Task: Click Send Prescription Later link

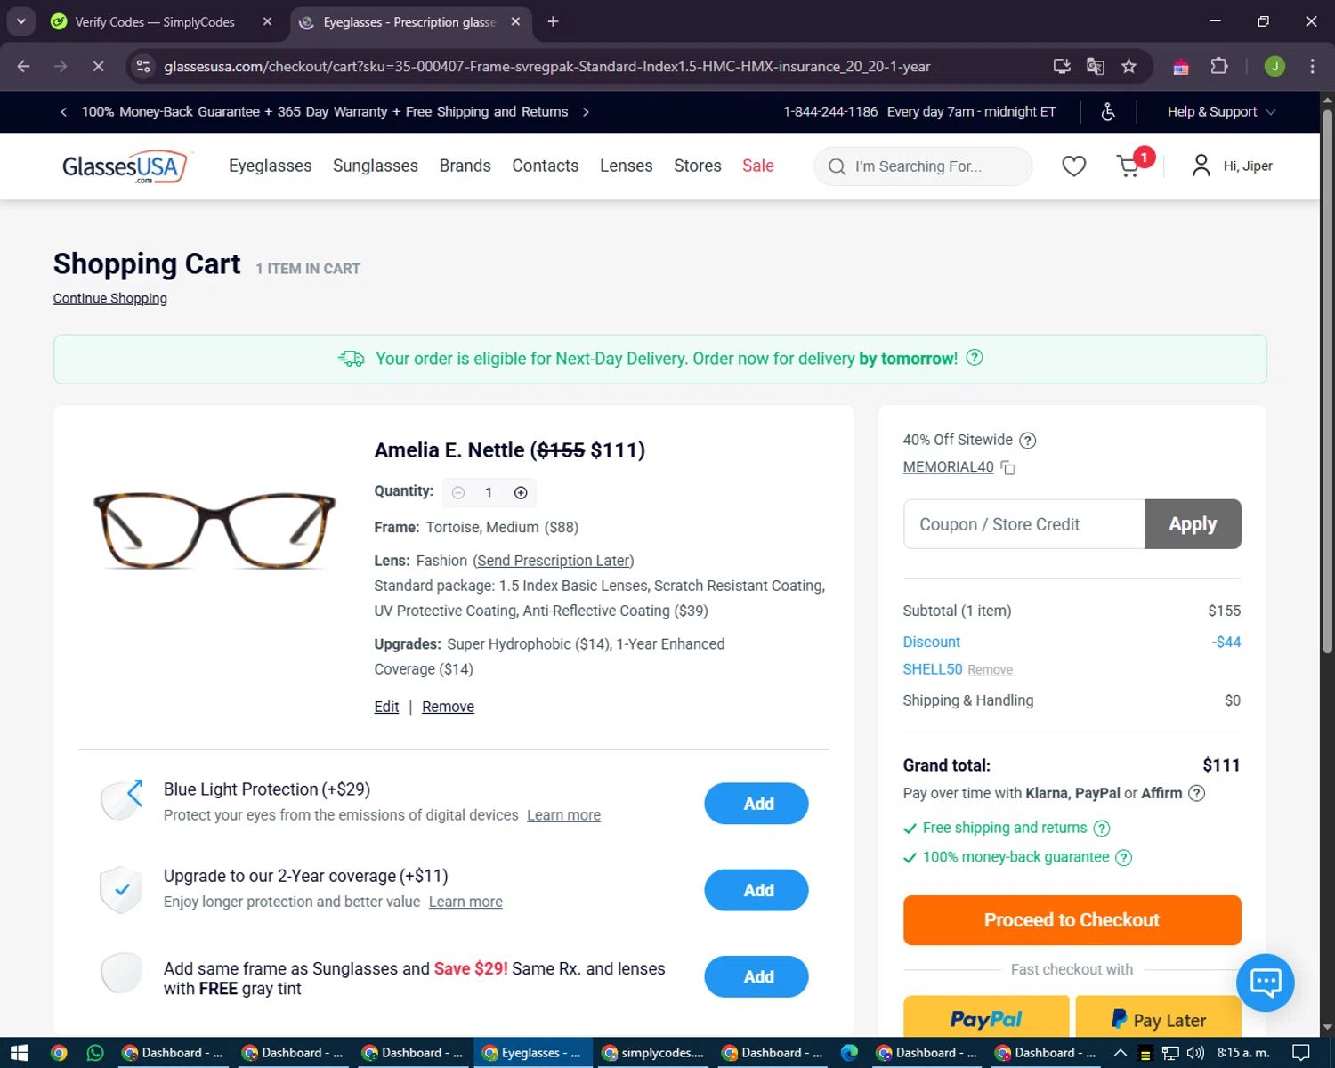Action: [x=554, y=561]
